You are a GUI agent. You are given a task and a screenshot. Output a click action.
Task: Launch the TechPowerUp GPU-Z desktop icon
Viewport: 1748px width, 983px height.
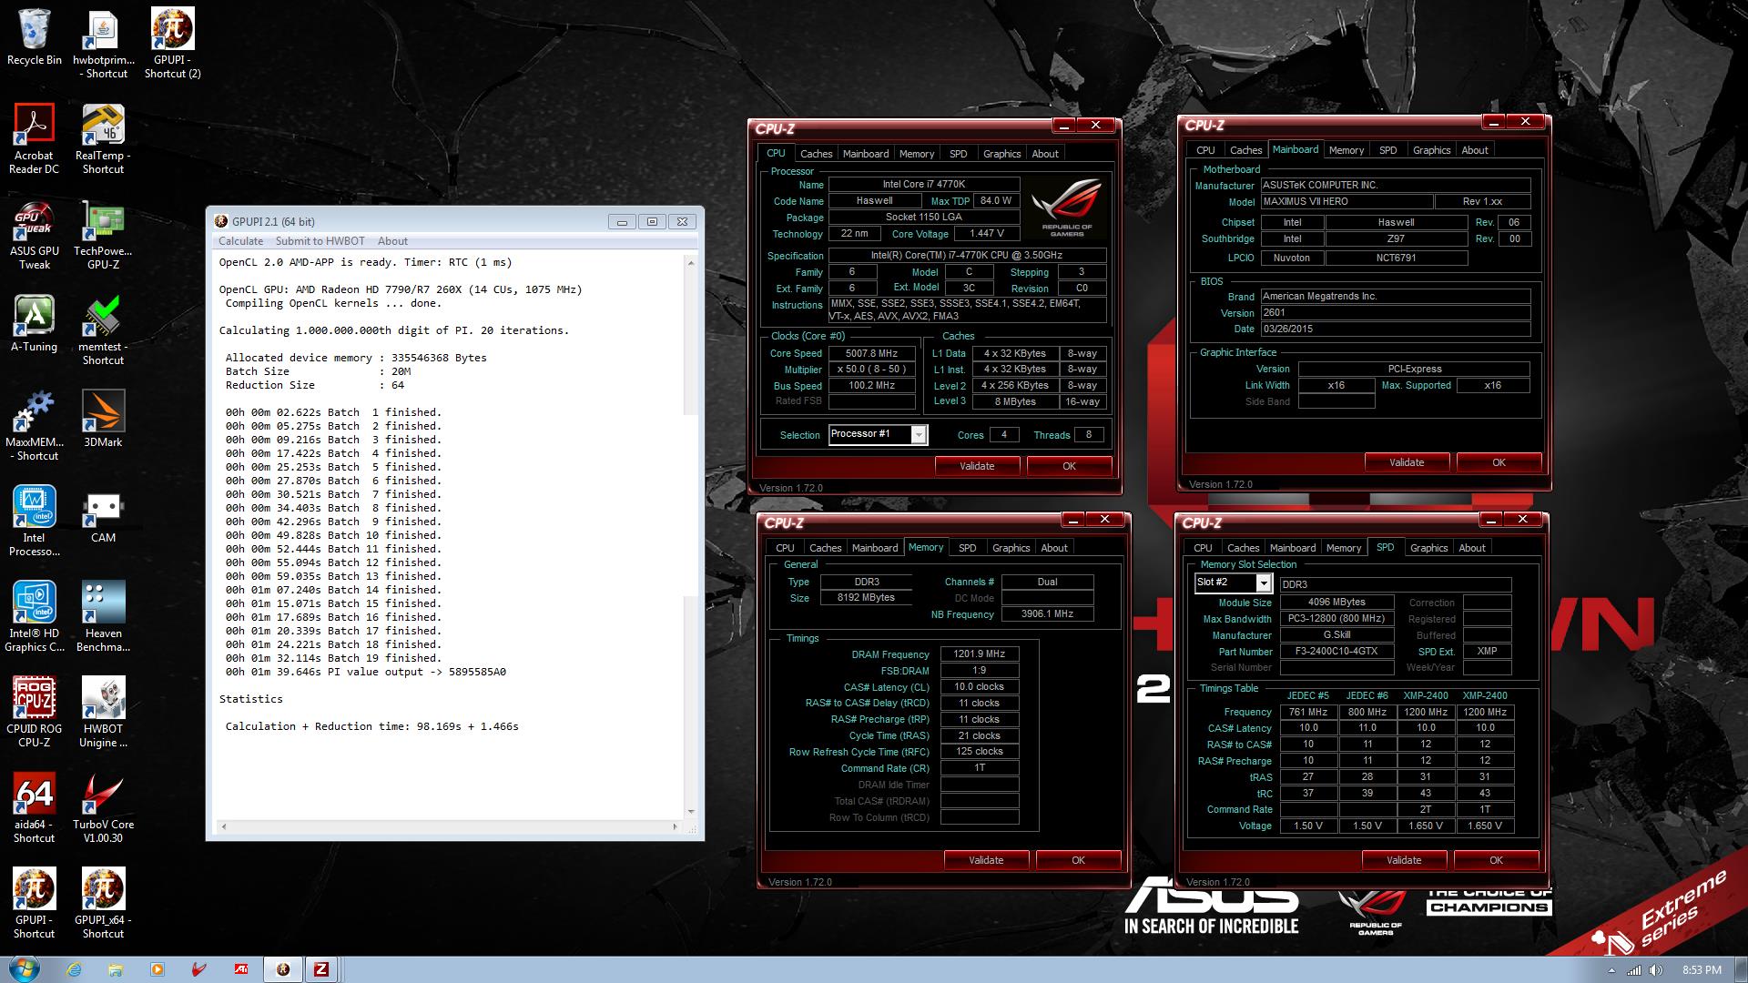pos(103,235)
